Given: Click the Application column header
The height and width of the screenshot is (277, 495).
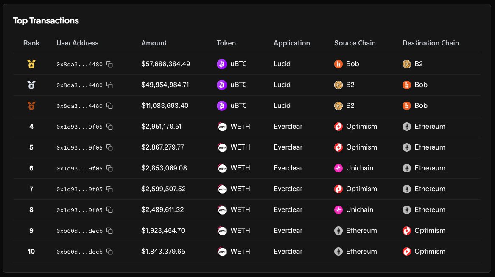Looking at the screenshot, I should click(292, 43).
